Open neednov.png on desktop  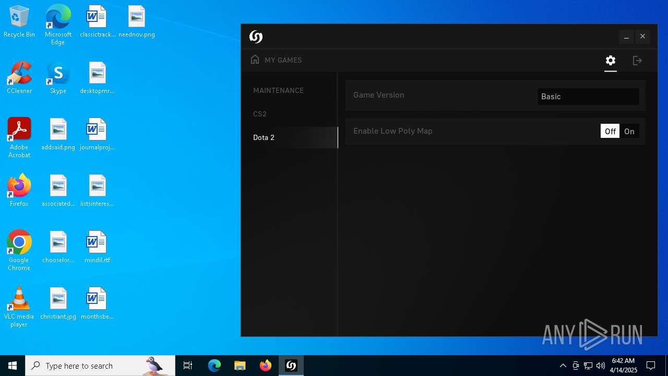(x=136, y=22)
